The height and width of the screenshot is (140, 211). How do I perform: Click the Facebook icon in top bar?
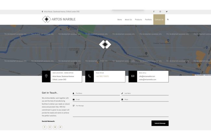(154, 12)
